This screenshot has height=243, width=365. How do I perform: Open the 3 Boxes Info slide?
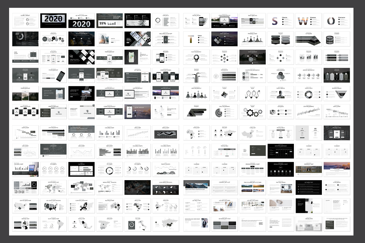click(309, 224)
